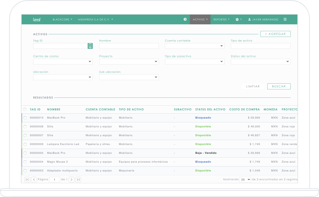The width and height of the screenshot is (319, 197).
Task: Click the Leaf logo in header
Action: (37, 19)
